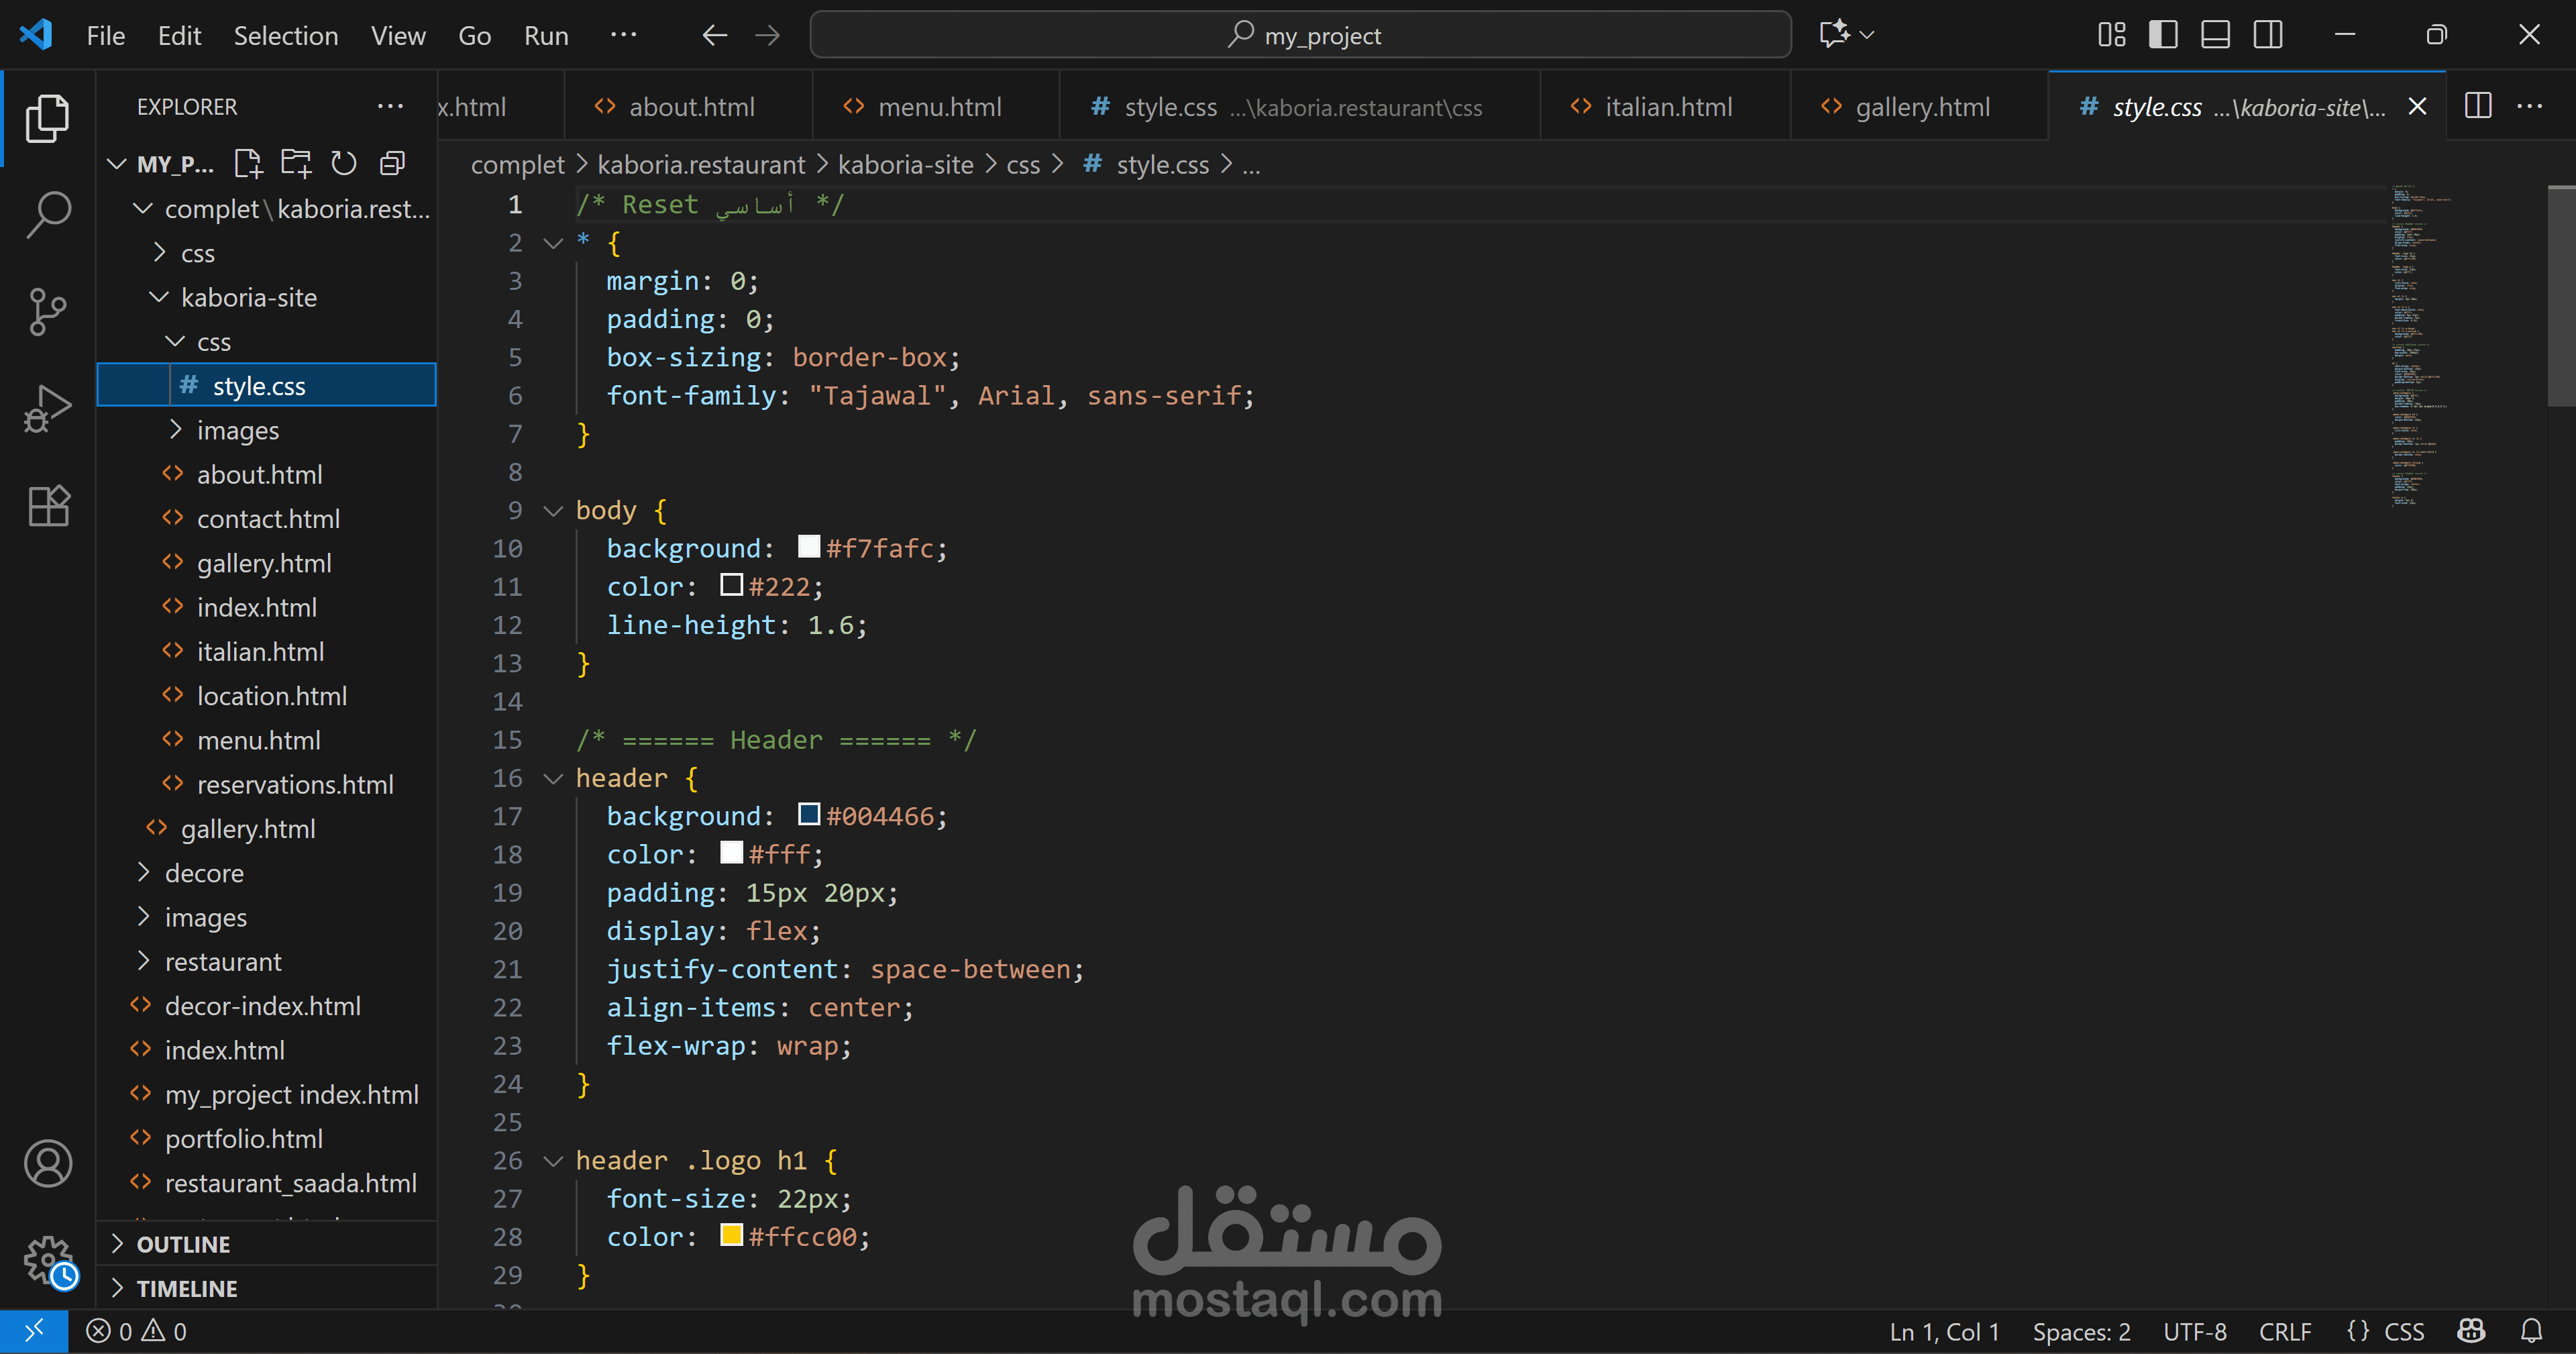The width and height of the screenshot is (2576, 1354).
Task: Collapse all folders in Explorer
Action: (392, 163)
